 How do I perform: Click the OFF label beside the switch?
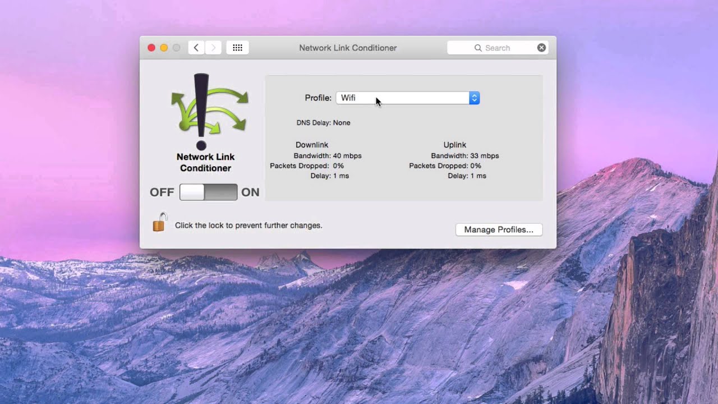point(162,192)
